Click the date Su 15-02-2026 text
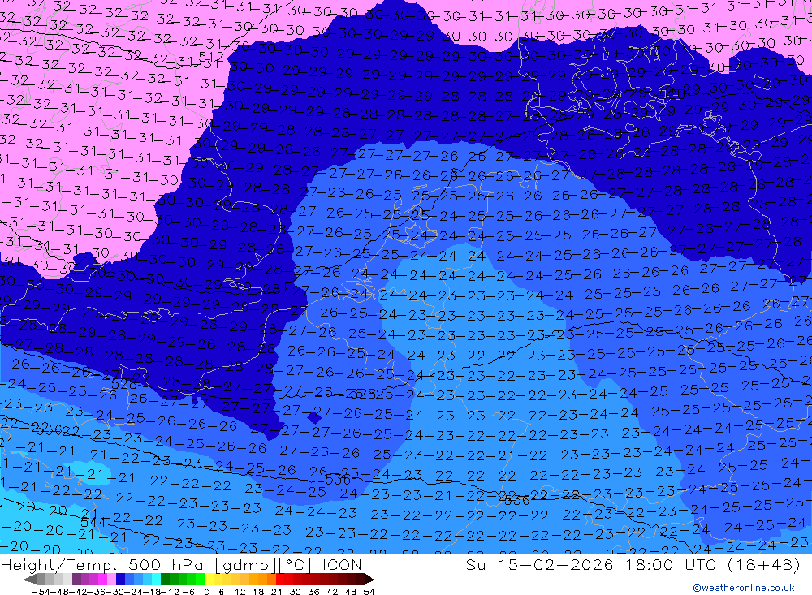This screenshot has width=812, height=595. (x=540, y=564)
